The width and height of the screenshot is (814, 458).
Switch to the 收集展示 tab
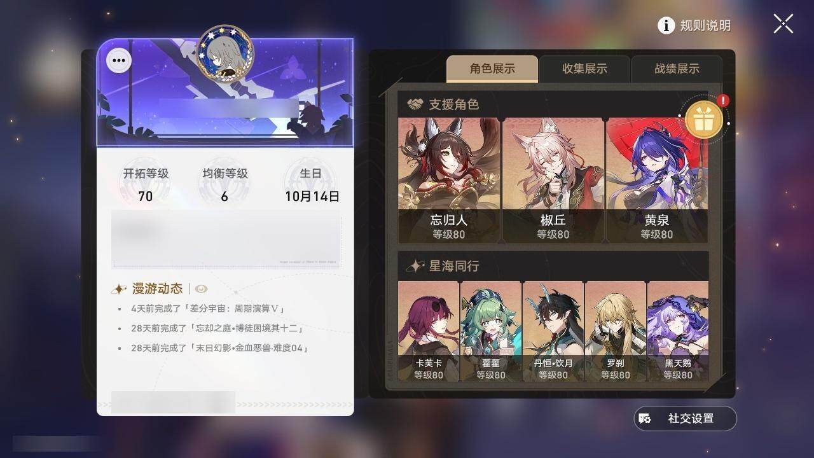point(584,69)
